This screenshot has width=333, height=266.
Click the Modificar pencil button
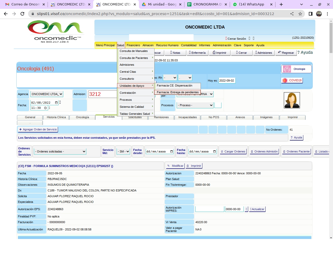[175, 166]
